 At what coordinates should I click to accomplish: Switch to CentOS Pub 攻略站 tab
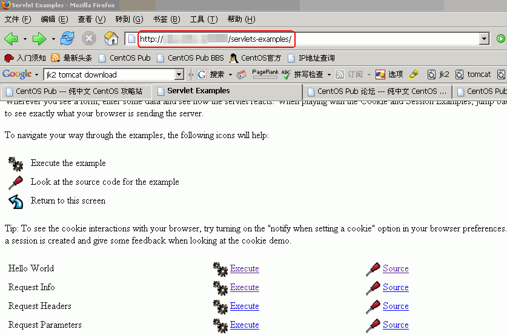76,91
